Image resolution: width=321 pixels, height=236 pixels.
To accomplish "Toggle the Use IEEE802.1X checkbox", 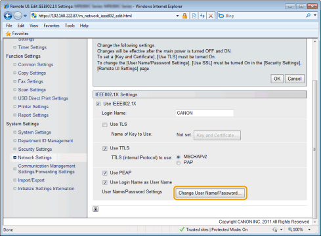I will click(98, 104).
